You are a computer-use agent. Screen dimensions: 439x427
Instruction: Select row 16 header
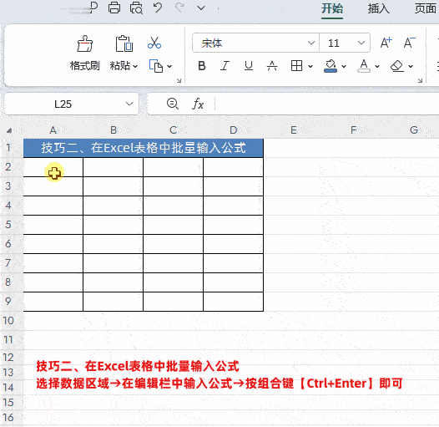pyautogui.click(x=8, y=418)
